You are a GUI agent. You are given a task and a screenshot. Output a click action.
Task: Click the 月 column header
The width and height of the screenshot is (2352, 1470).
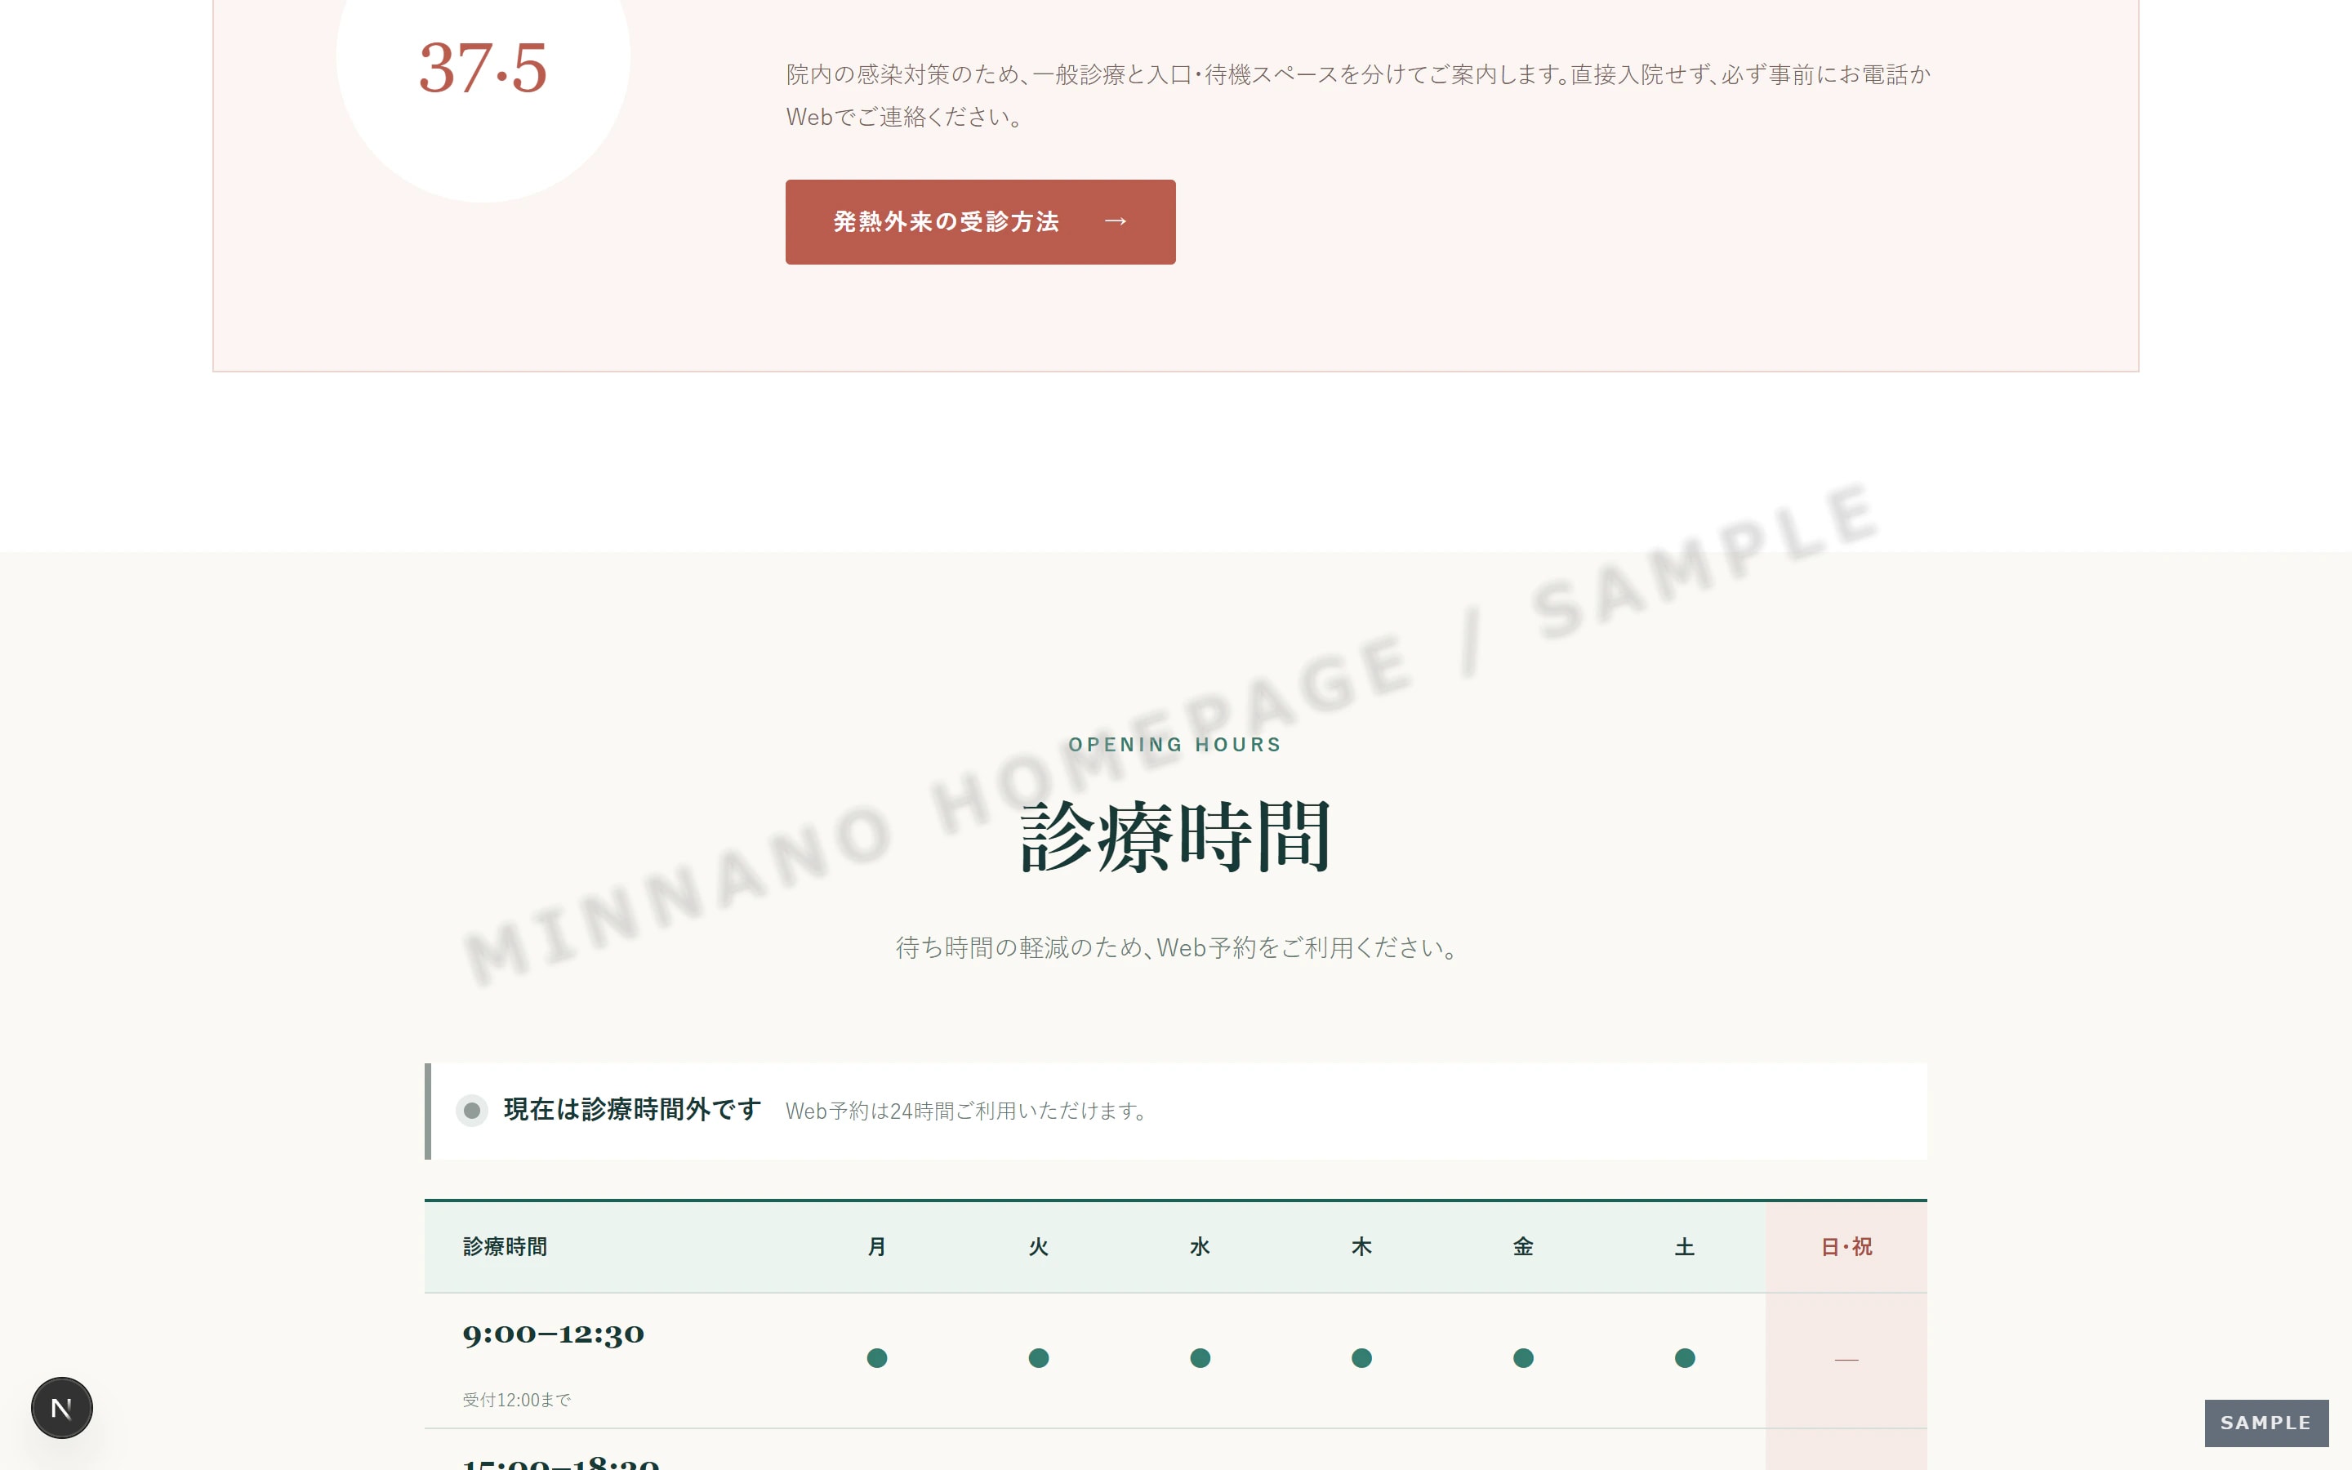pyautogui.click(x=876, y=1246)
